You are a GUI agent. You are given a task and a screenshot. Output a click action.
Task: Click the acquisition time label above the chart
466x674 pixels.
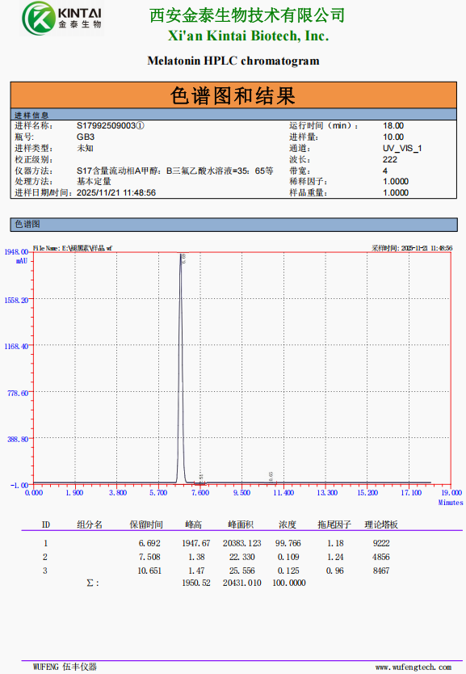[x=411, y=248]
